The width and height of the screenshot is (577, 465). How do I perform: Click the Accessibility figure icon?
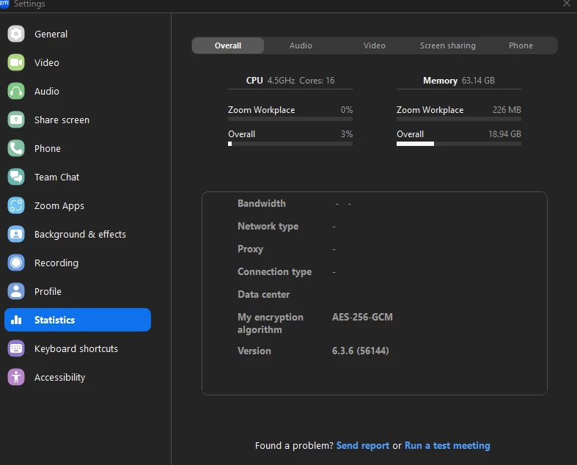pos(16,377)
